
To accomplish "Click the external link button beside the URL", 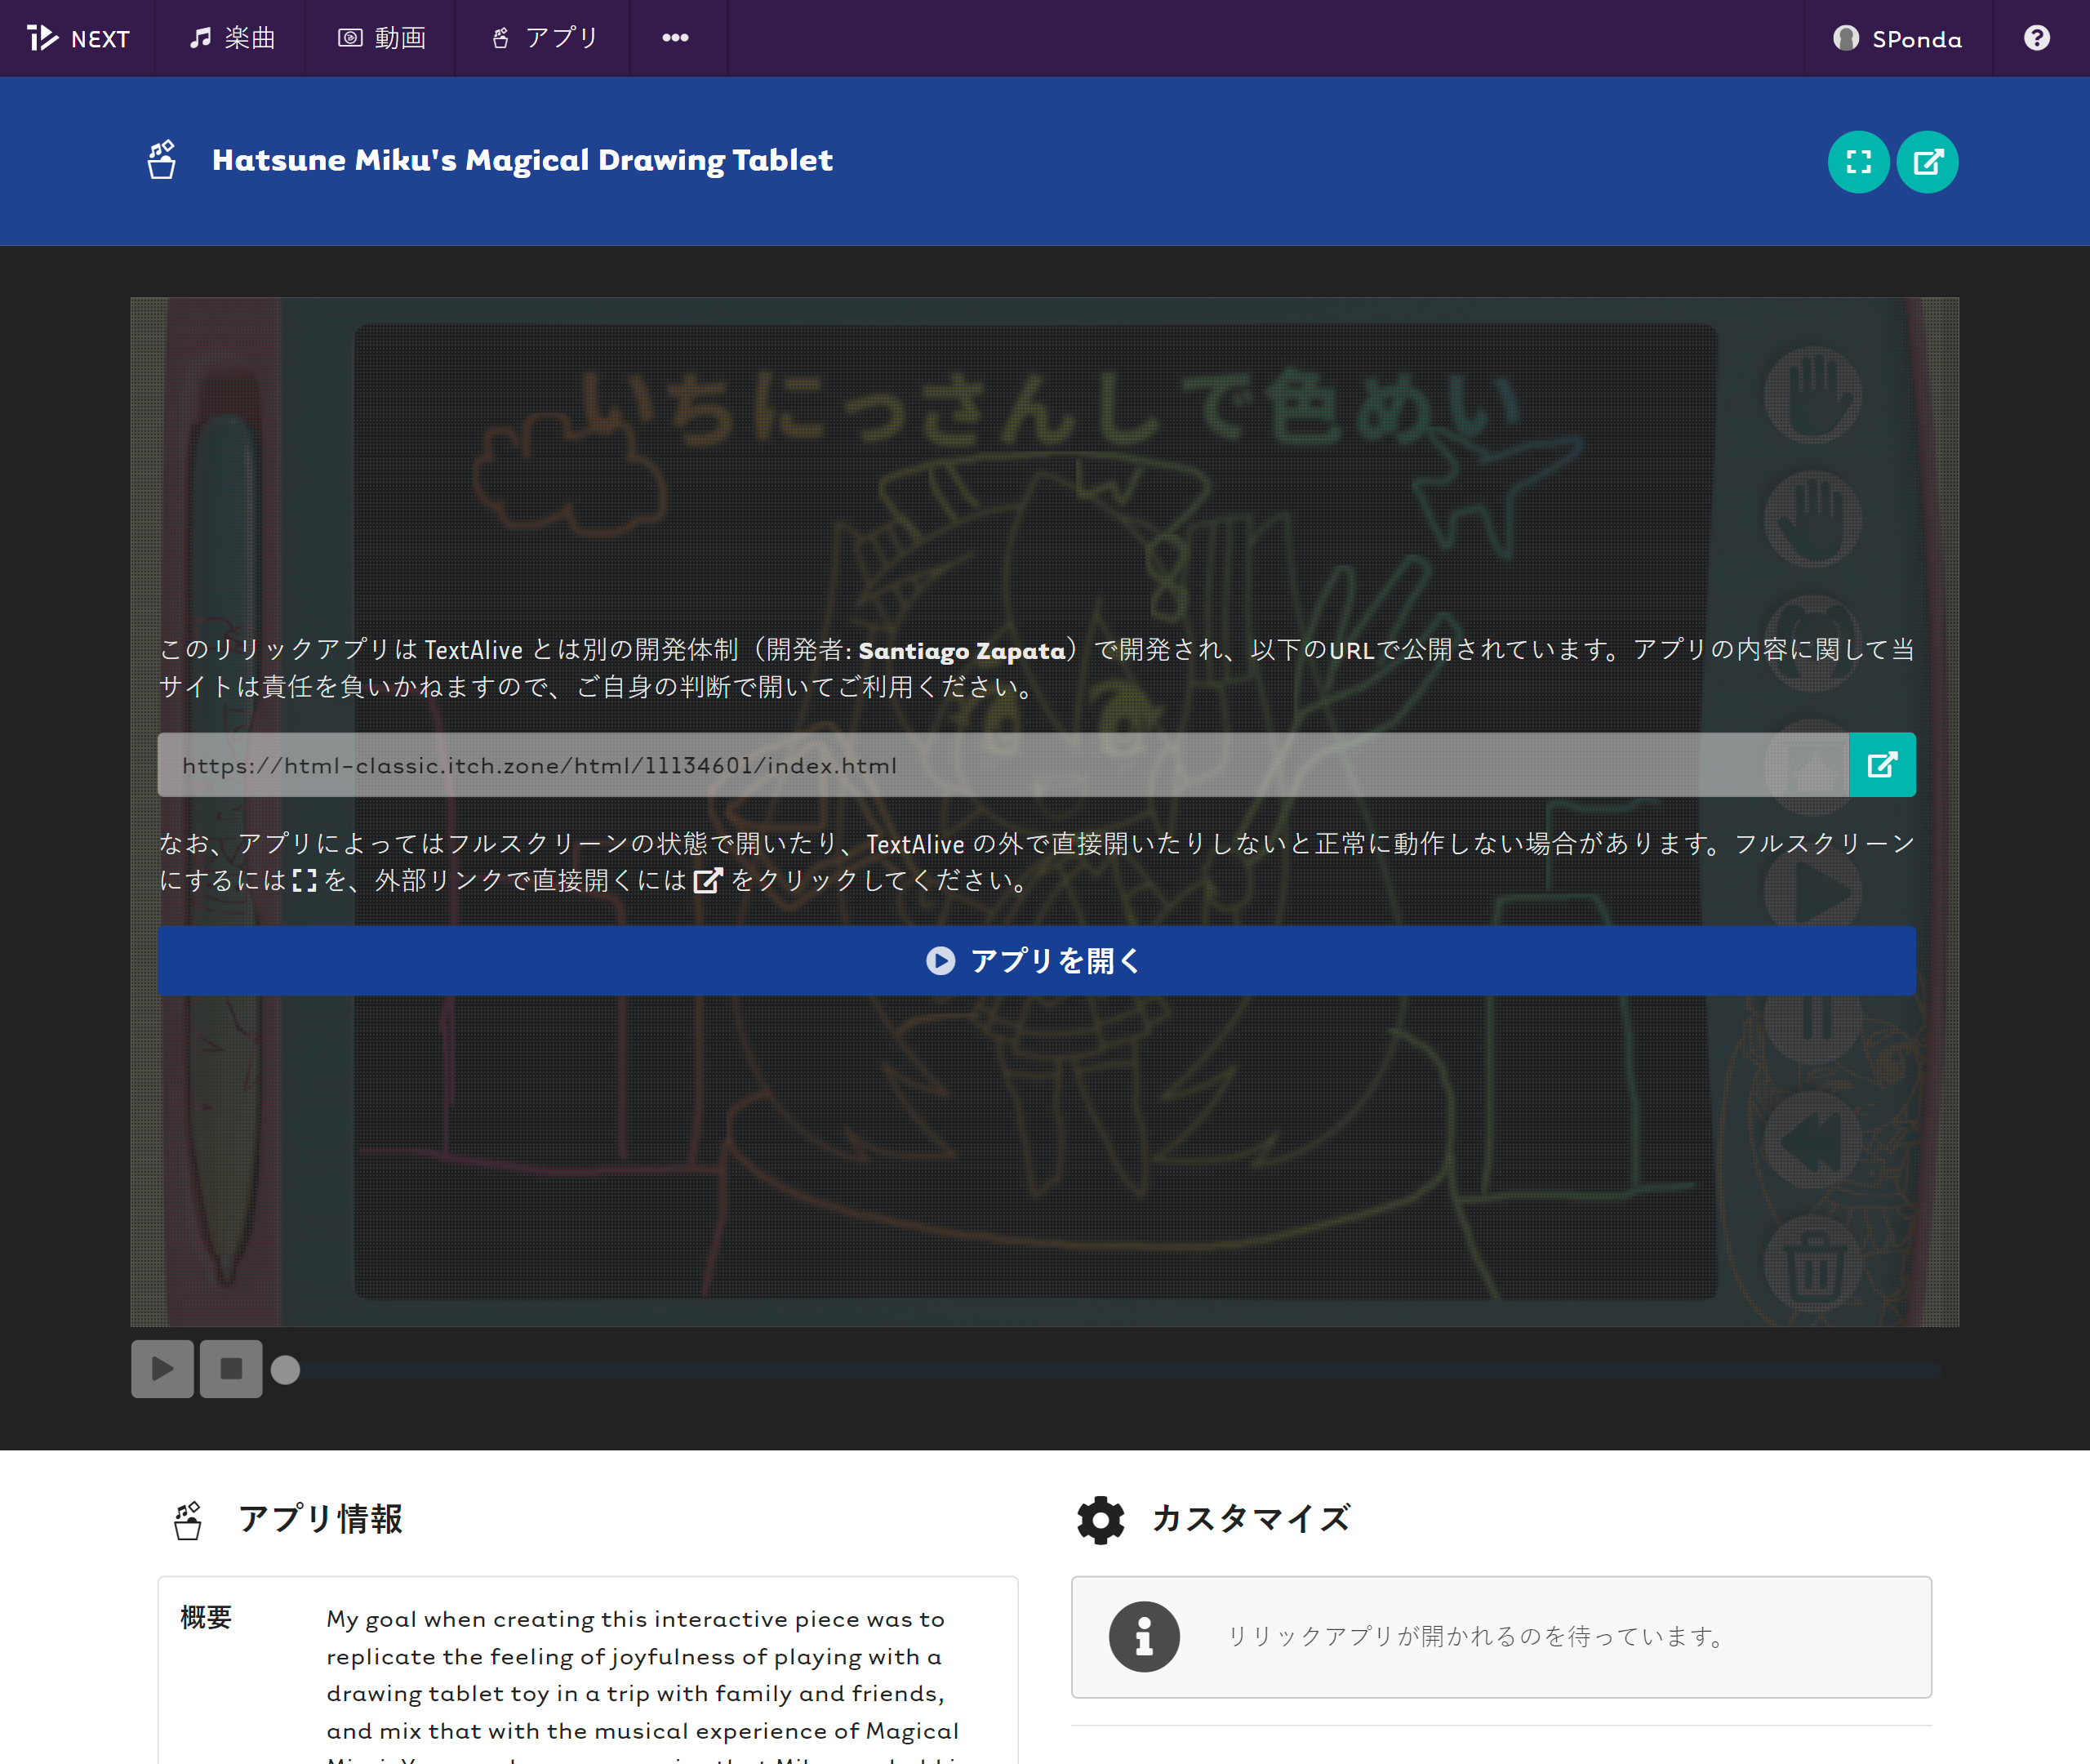I will (1882, 765).
